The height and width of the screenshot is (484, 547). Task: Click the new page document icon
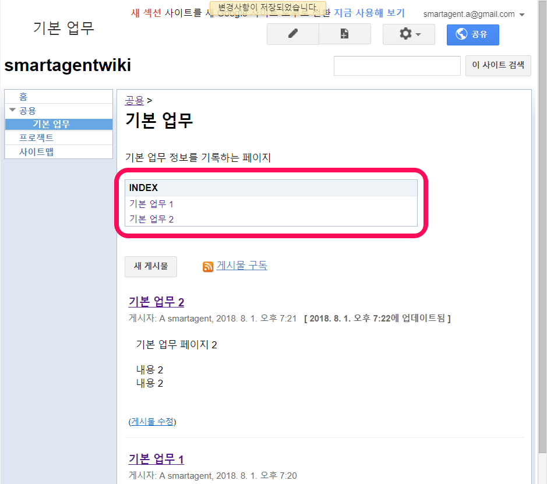pos(345,34)
